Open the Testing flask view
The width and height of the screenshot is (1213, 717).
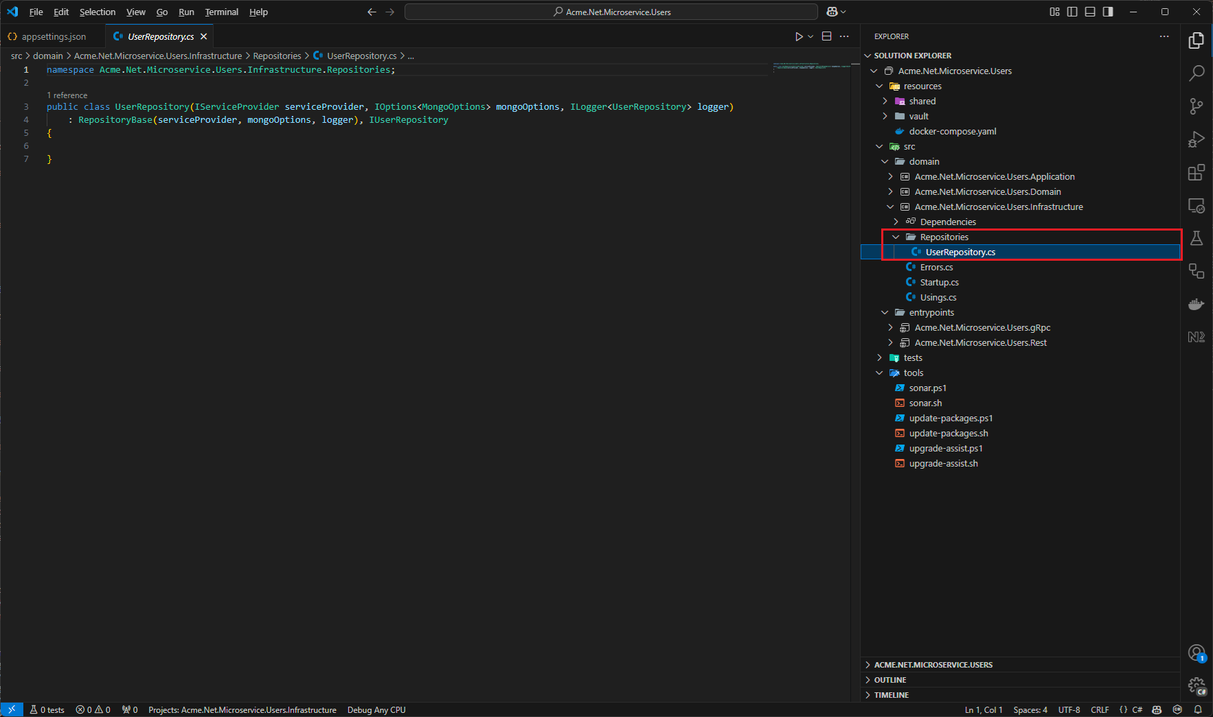pyautogui.click(x=1196, y=238)
